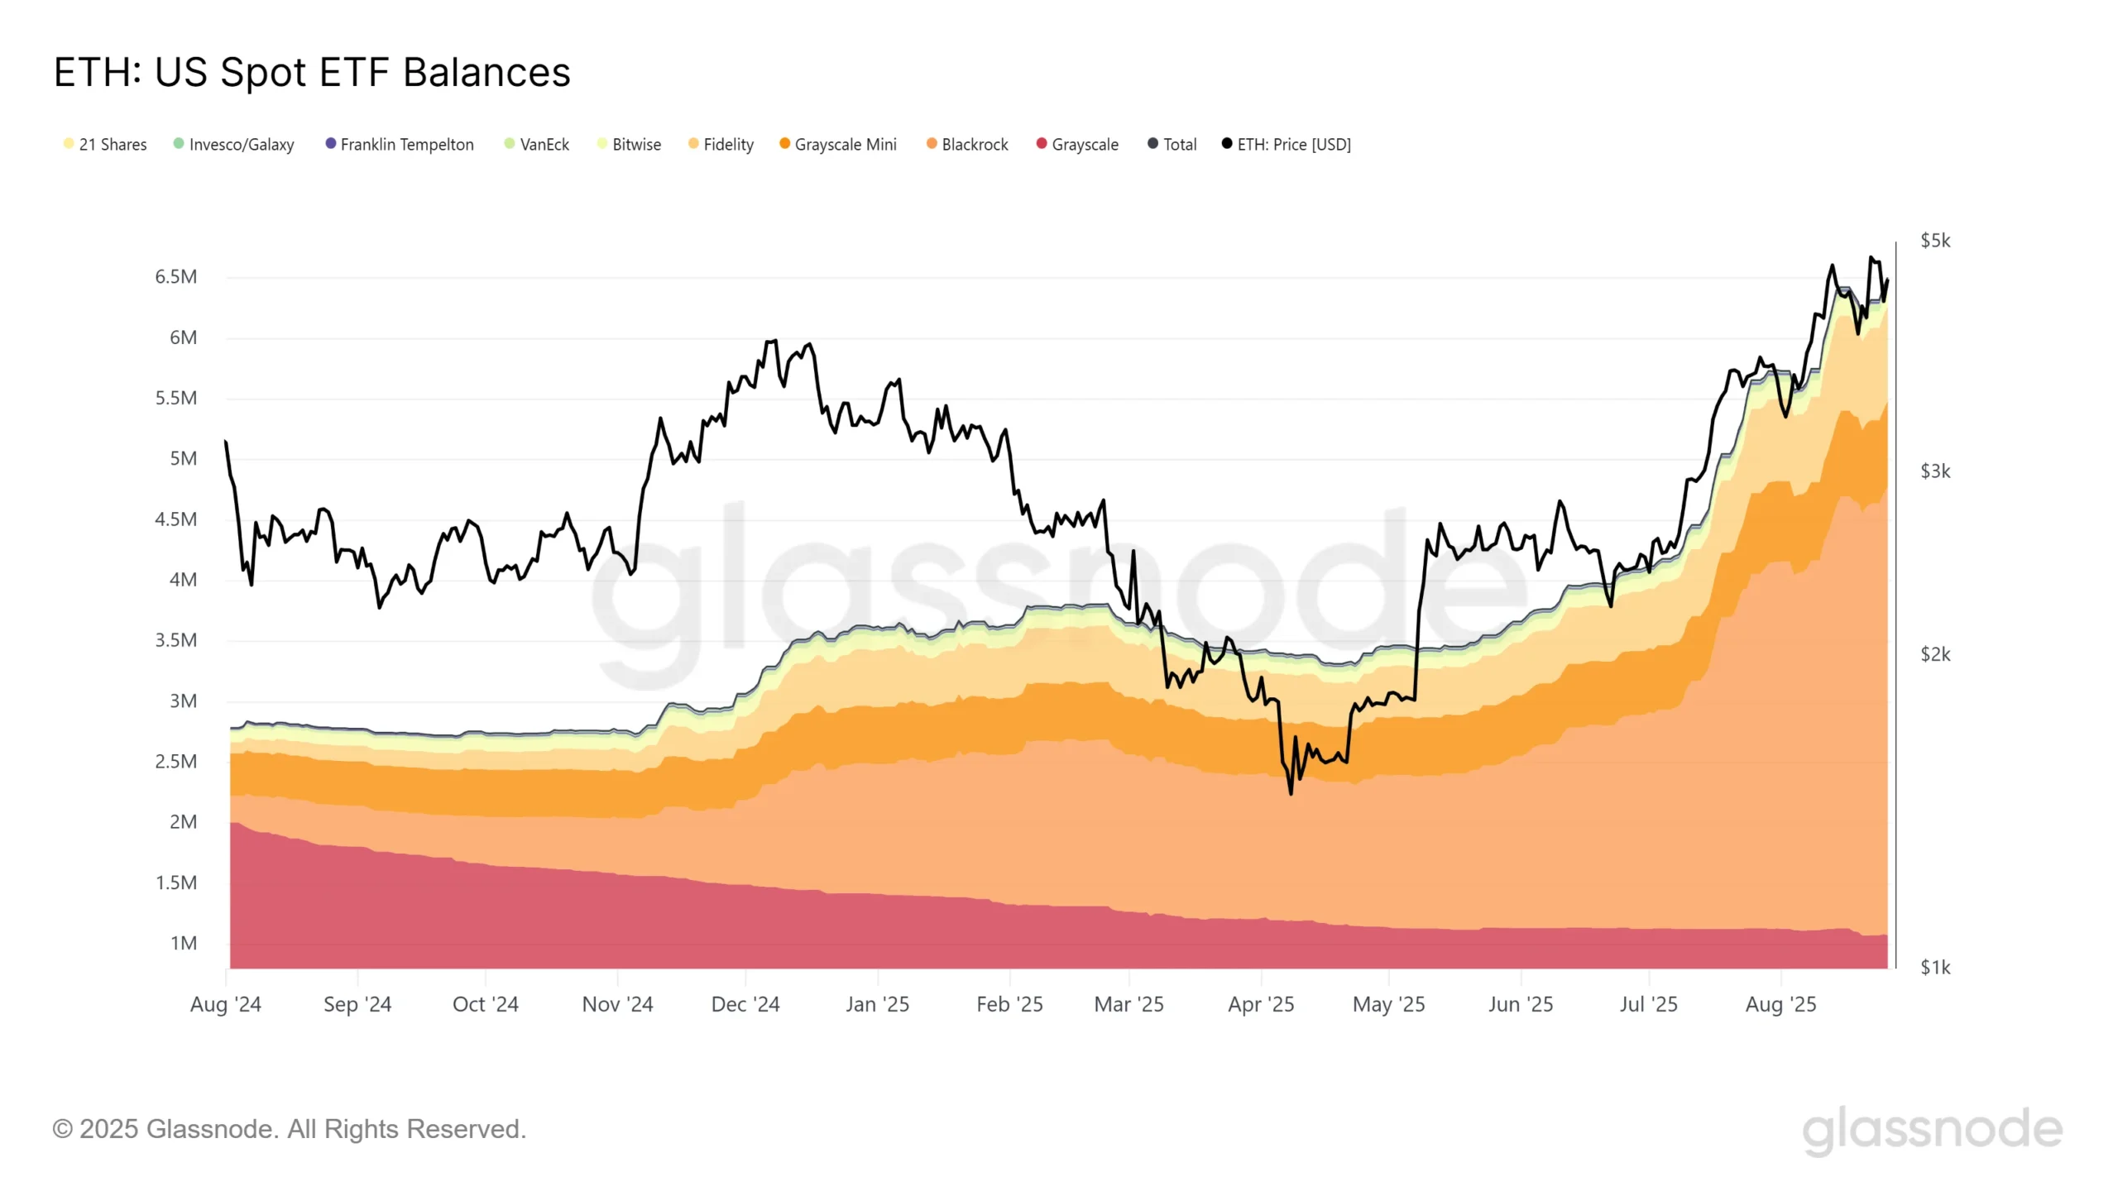
Task: Click the Aug '25 x-axis label
Action: click(1781, 1004)
